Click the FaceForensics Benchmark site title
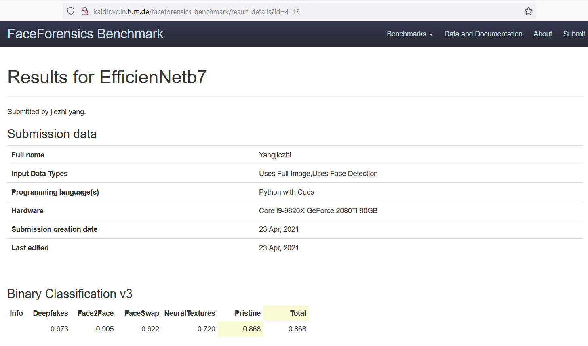The image size is (588, 346). [85, 34]
